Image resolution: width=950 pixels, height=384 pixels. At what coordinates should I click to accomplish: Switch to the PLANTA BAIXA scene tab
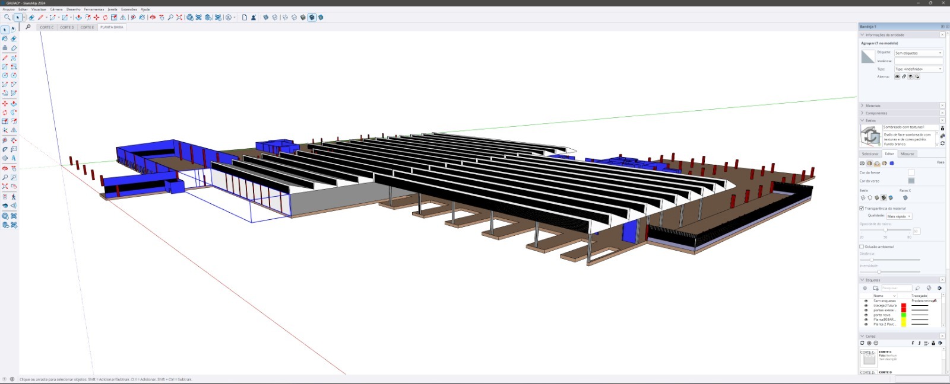112,27
